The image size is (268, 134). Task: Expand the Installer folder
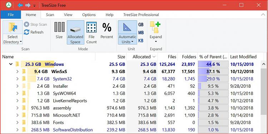click(17, 86)
